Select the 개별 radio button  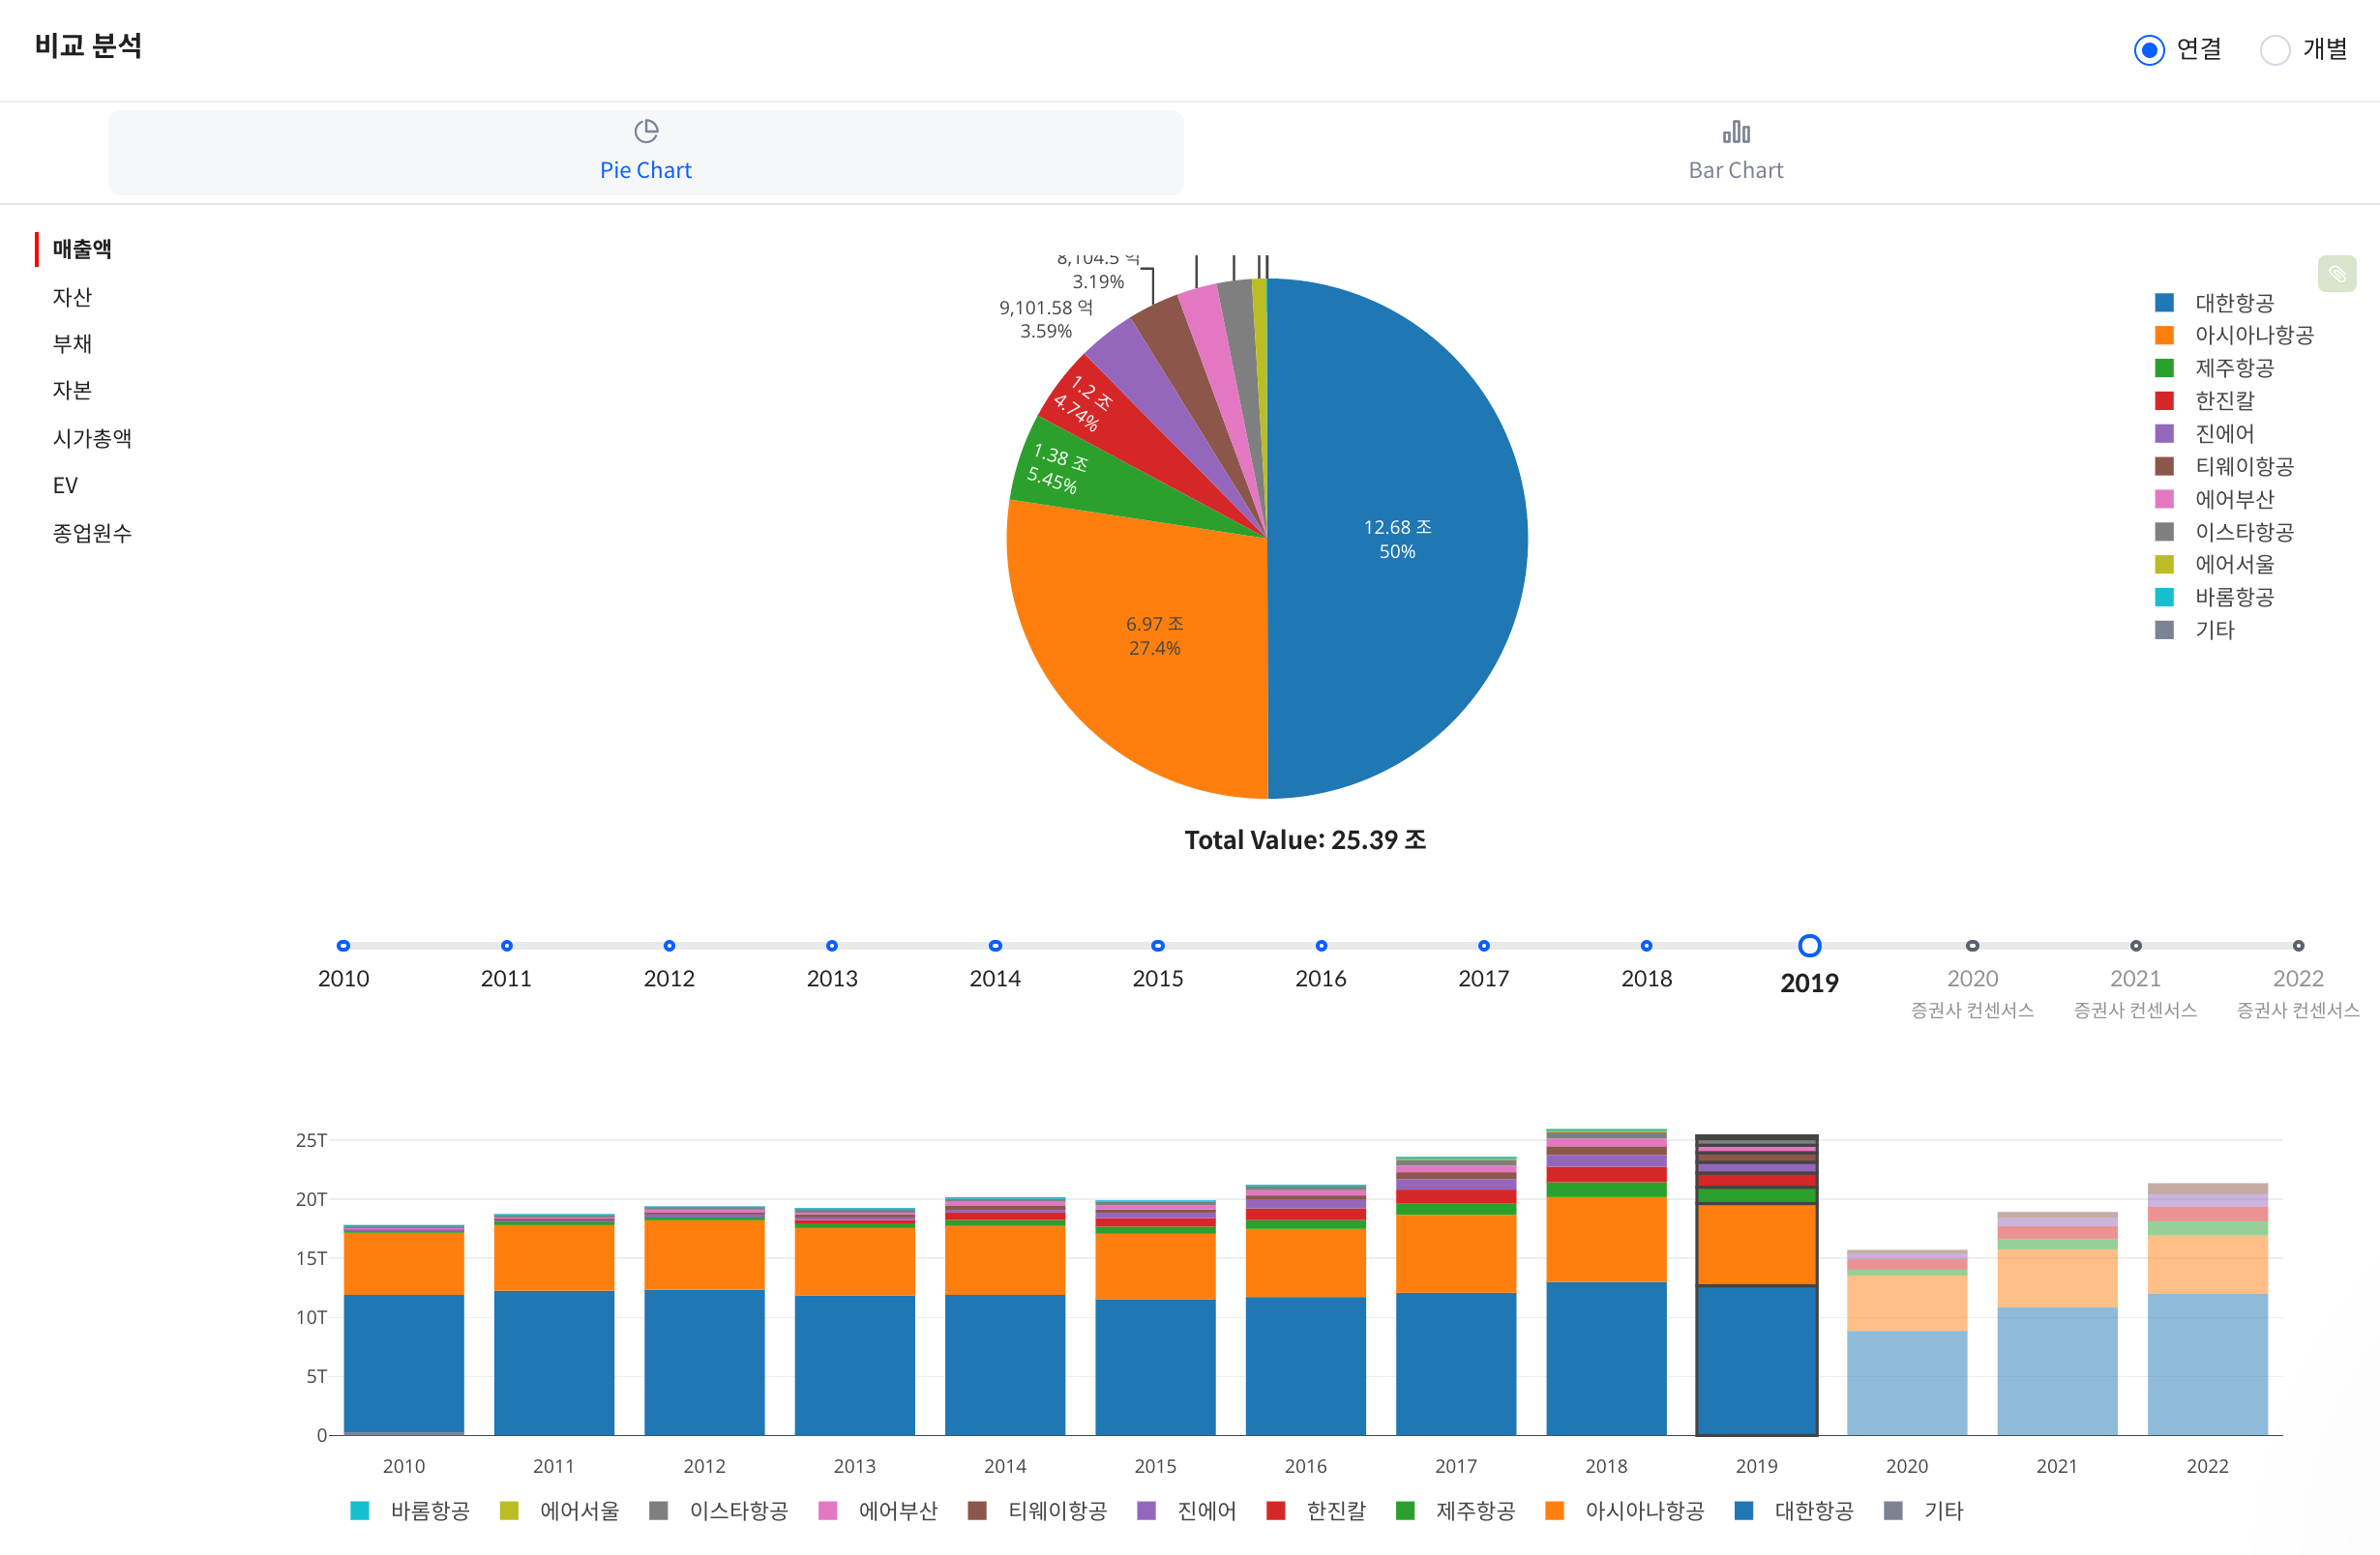[2274, 50]
